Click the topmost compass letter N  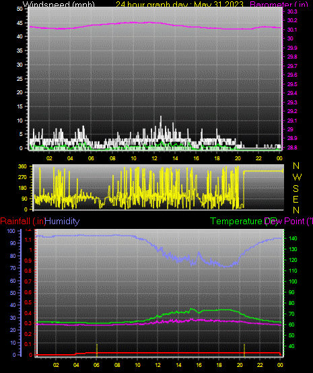296,166
